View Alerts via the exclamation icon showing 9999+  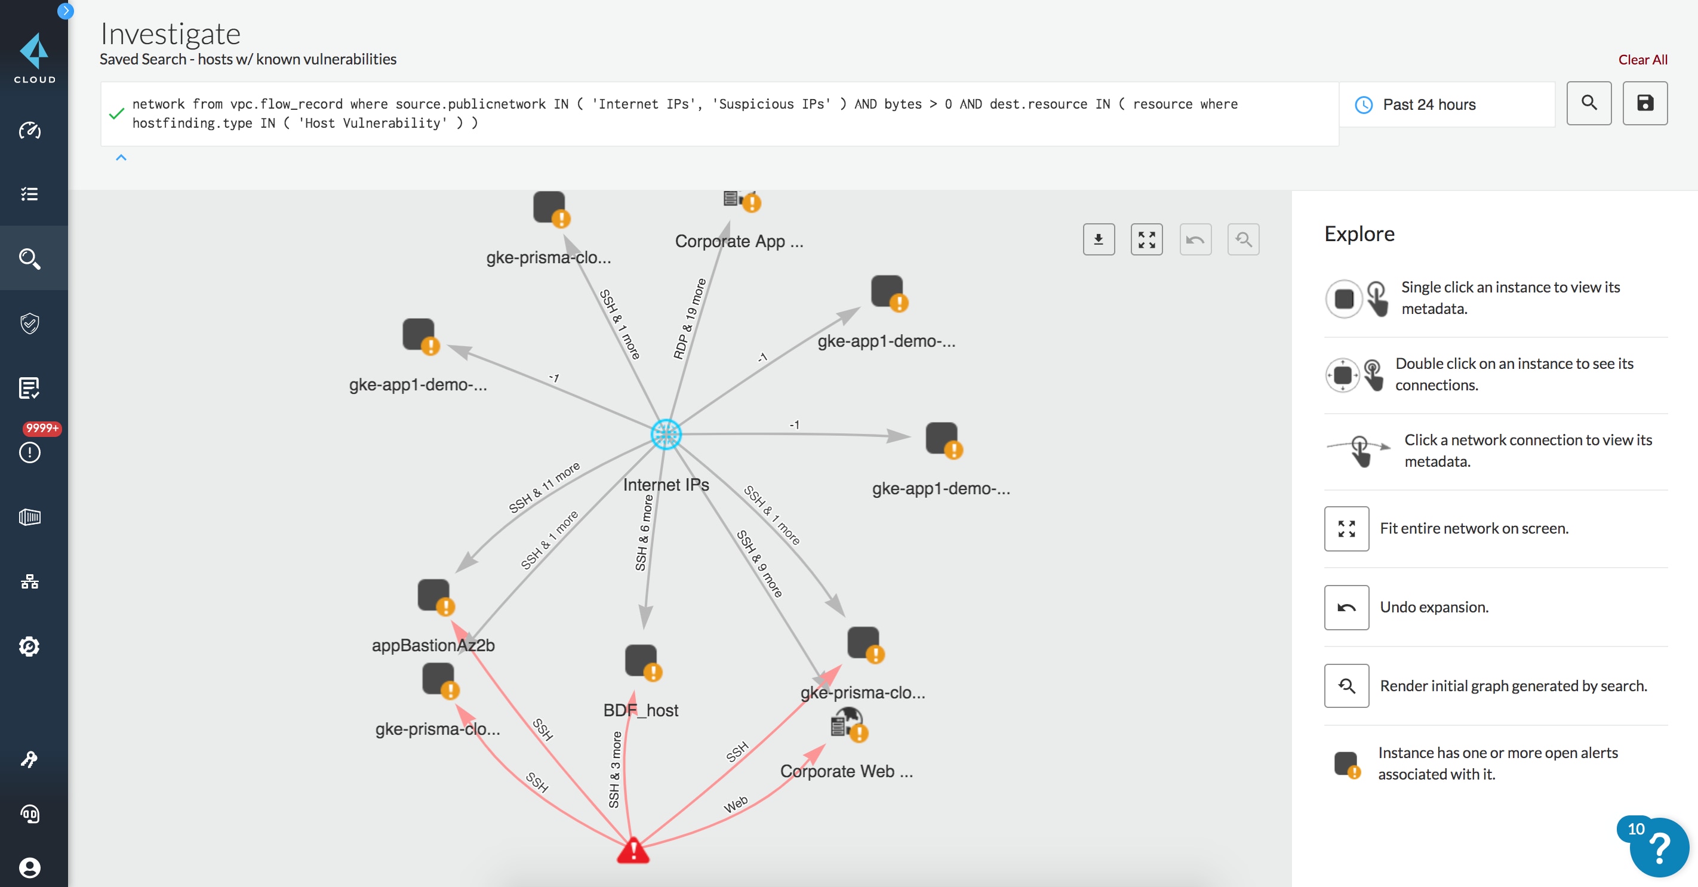pos(30,454)
